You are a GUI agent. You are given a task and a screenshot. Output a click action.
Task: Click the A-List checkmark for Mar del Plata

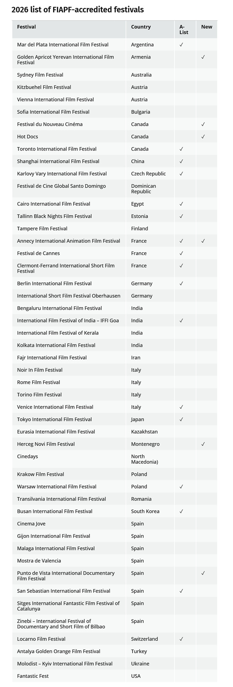181,45
